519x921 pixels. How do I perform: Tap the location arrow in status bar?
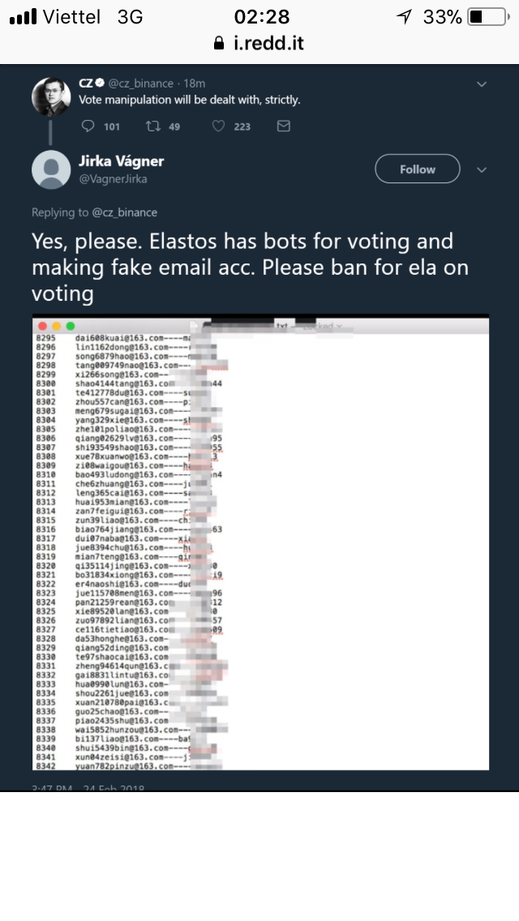[404, 17]
